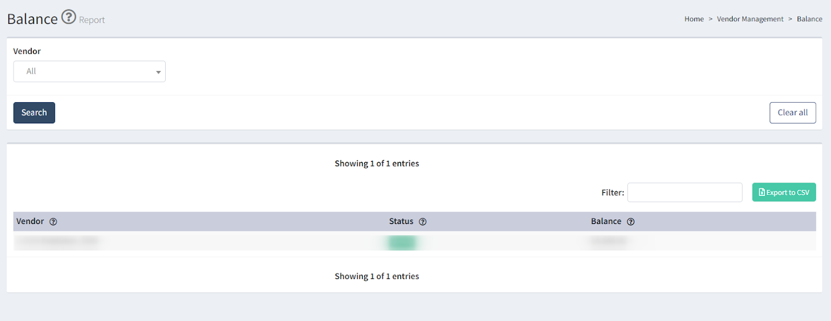The height and width of the screenshot is (321, 831).
Task: Click Export to CSV button
Action: pos(784,192)
